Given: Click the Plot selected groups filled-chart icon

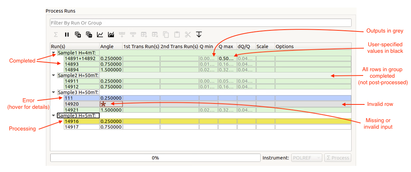Looking at the screenshot, I should (111, 35).
